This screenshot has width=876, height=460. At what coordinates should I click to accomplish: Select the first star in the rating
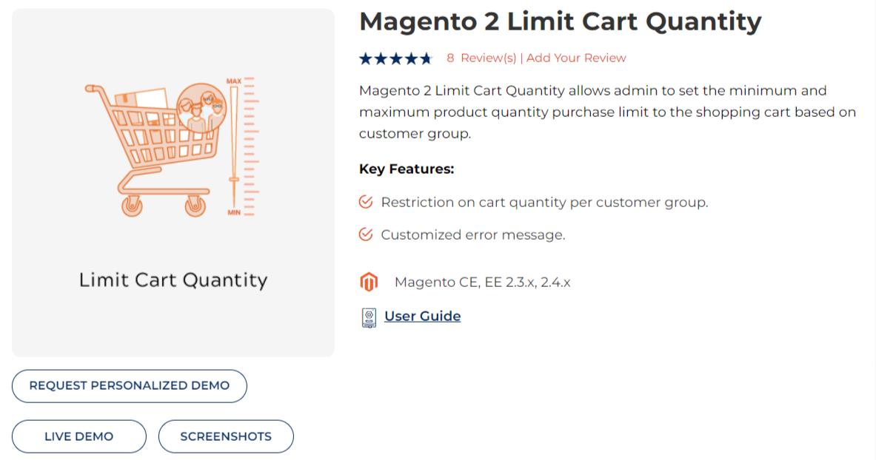(x=365, y=57)
